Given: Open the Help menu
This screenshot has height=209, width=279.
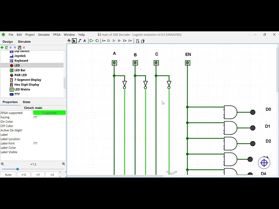Looking at the screenshot, I should [x=82, y=35].
